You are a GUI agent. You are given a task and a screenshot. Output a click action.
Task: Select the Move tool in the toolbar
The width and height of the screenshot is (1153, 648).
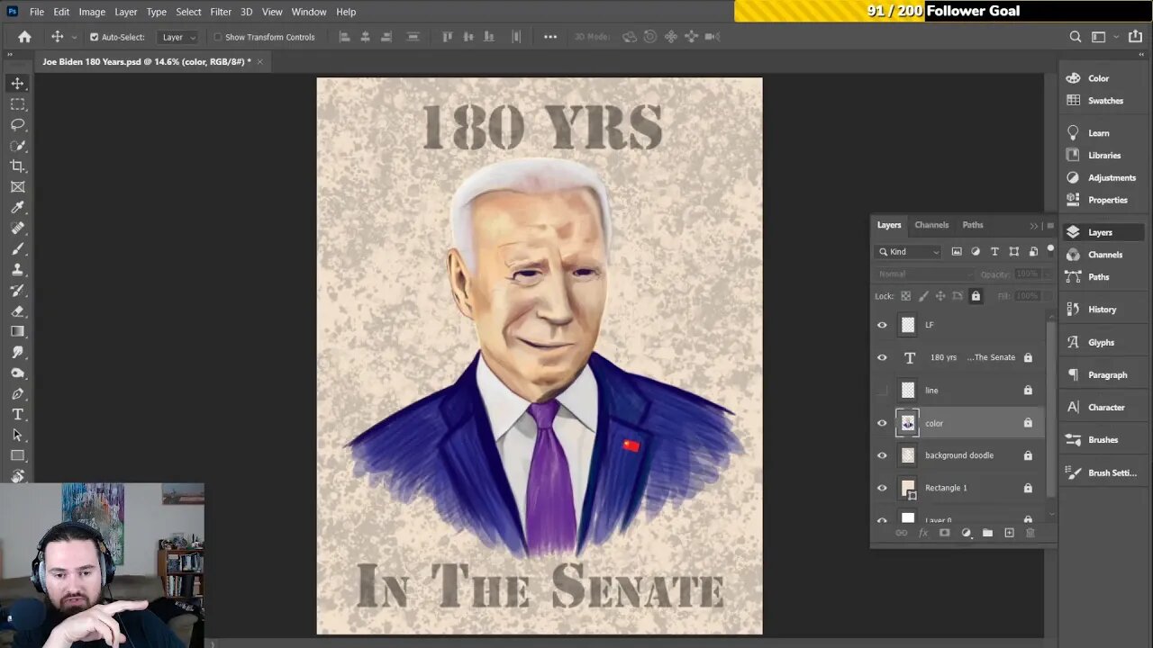[17, 83]
